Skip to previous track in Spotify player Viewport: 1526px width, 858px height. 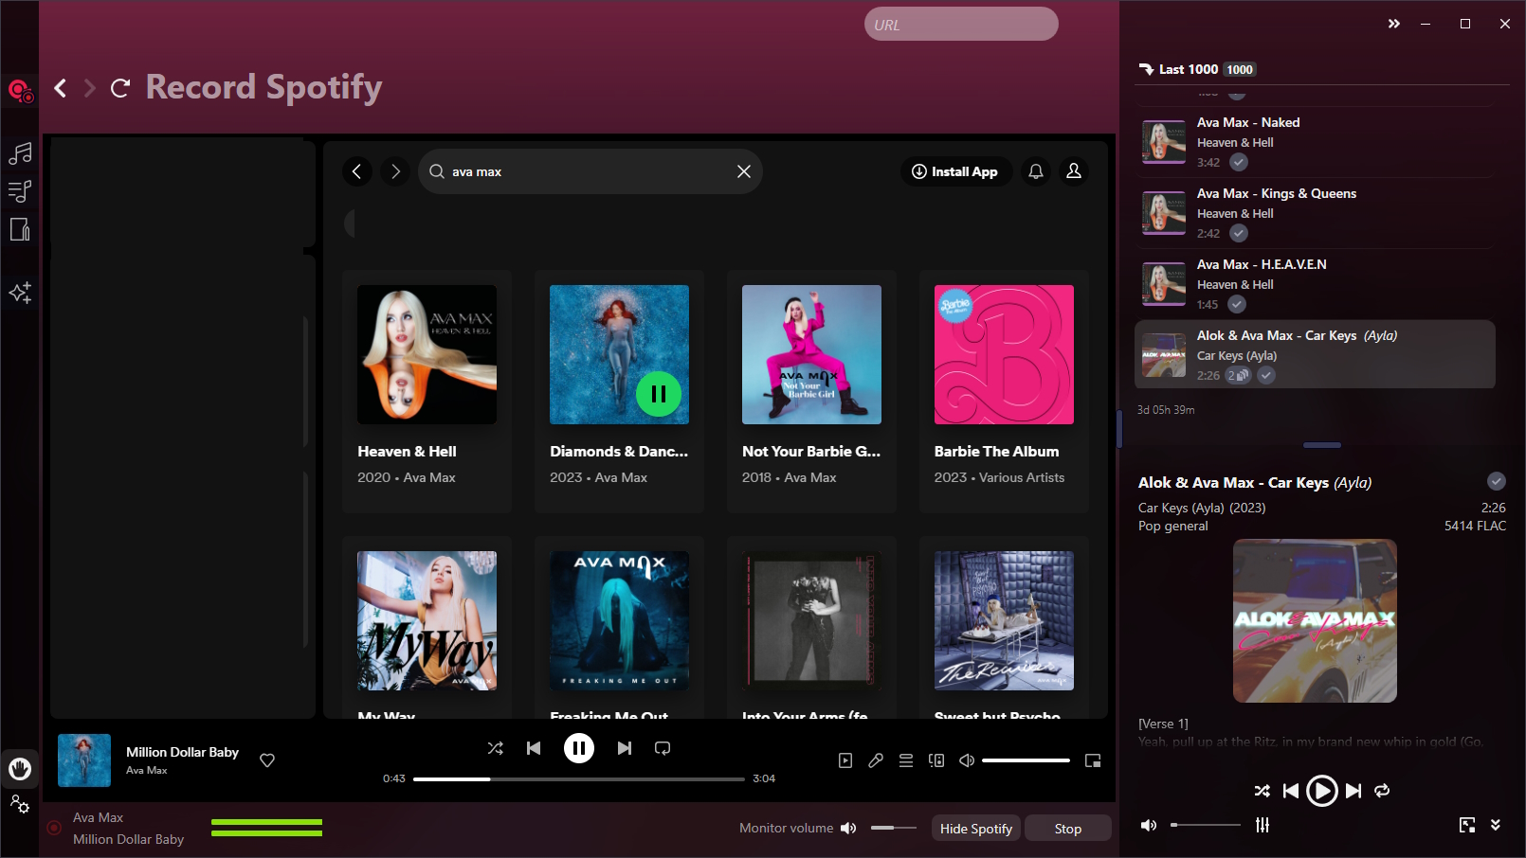pos(534,748)
